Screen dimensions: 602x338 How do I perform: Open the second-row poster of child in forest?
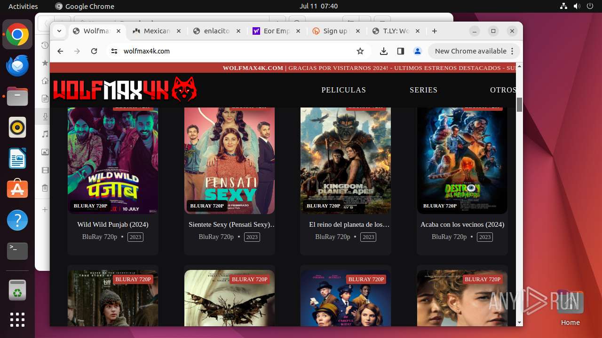[x=113, y=298]
